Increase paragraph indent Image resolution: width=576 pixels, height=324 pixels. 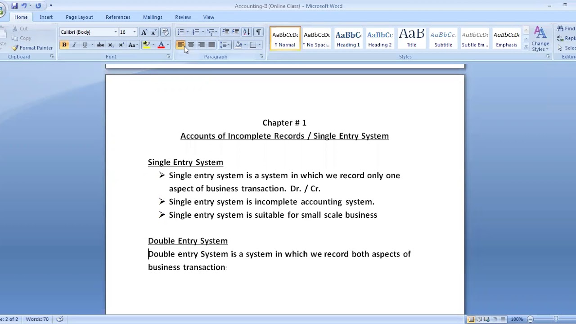click(x=235, y=32)
